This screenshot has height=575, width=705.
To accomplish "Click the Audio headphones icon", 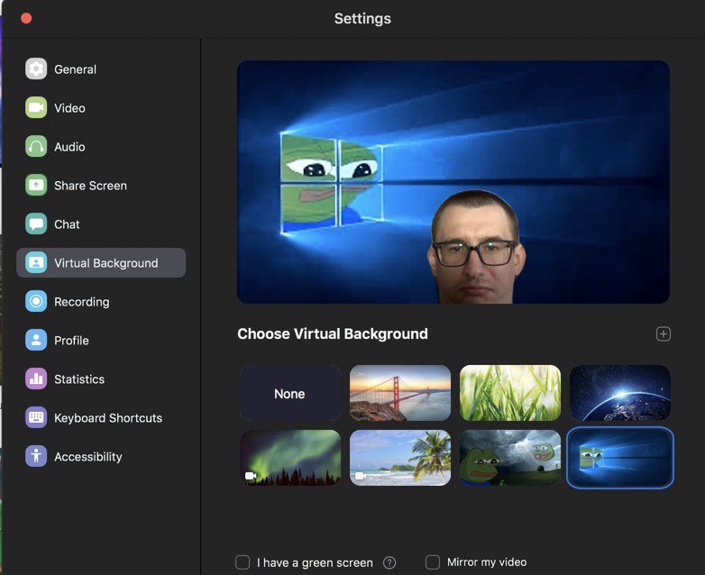I will coord(36,147).
